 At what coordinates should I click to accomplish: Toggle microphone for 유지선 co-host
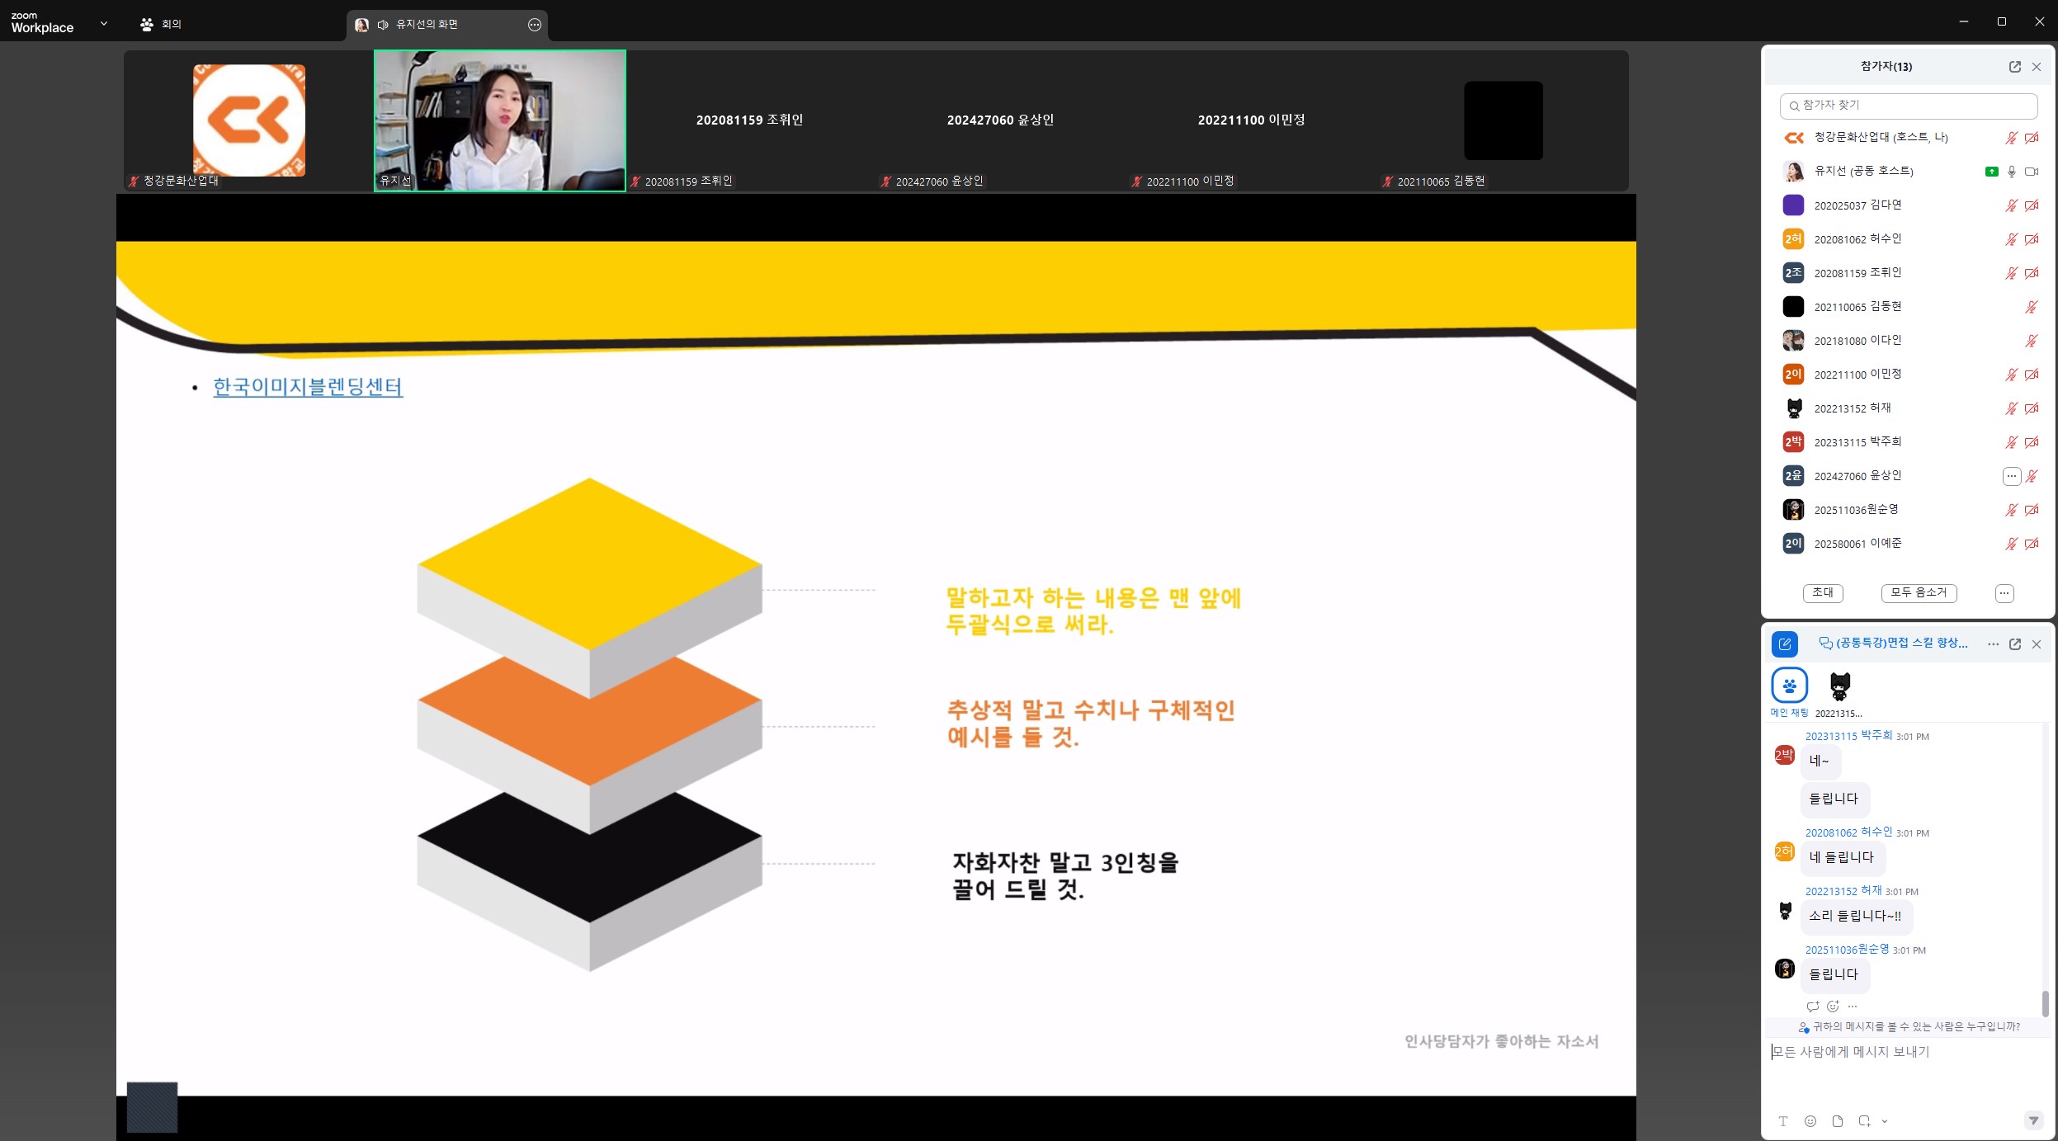pos(2012,172)
